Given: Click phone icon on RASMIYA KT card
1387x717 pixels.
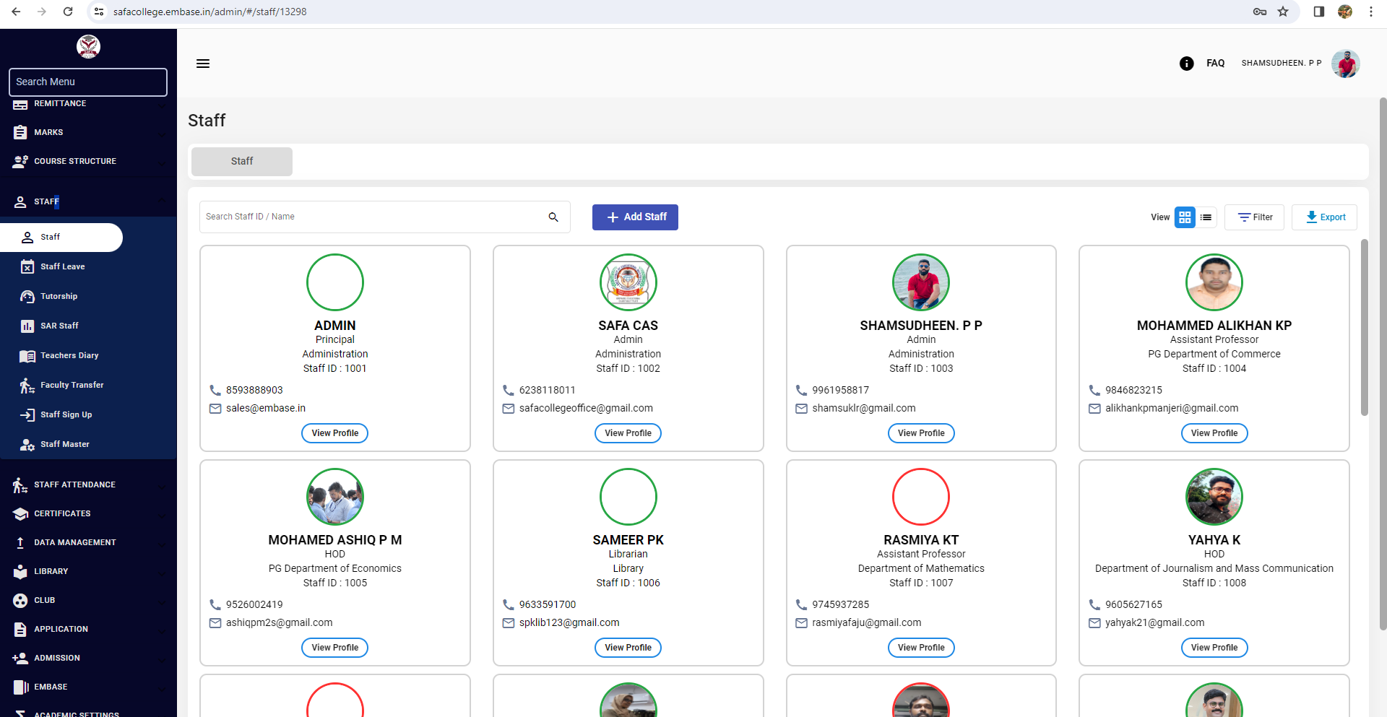Looking at the screenshot, I should [x=801, y=604].
